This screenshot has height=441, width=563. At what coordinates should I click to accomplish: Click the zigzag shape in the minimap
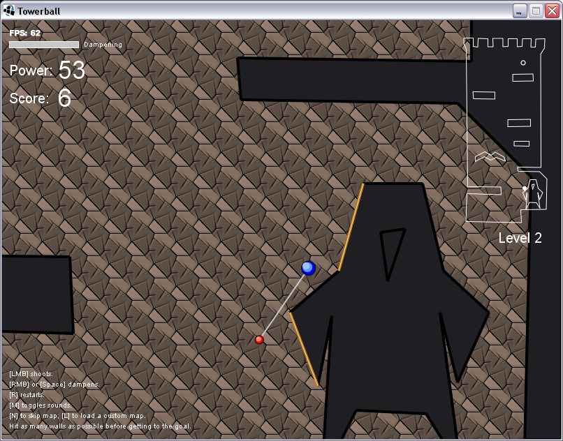click(490, 157)
